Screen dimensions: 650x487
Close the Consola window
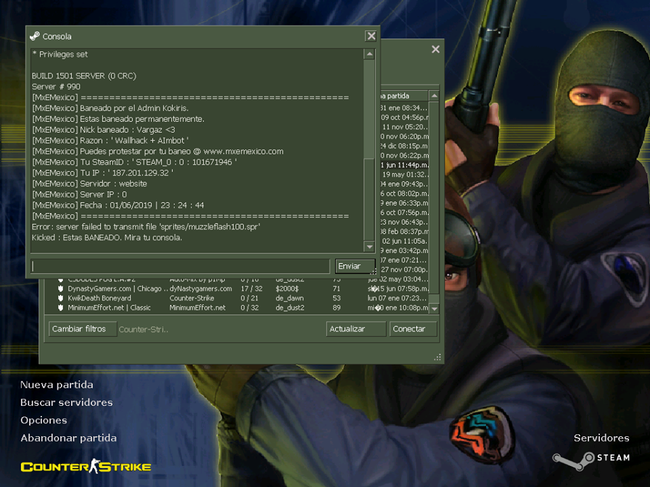[371, 36]
